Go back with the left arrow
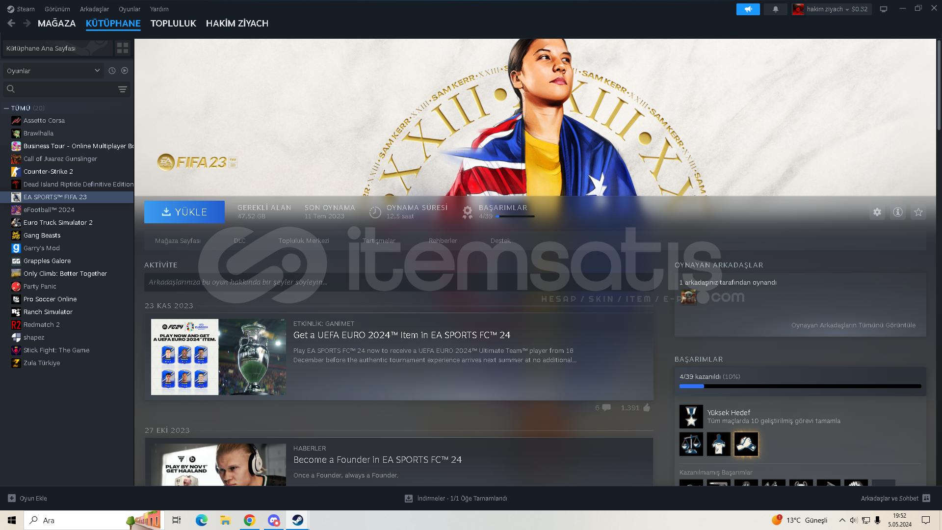 (x=12, y=23)
